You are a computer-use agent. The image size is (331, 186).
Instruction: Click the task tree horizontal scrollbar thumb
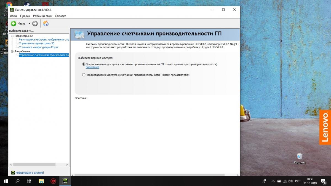35,165
